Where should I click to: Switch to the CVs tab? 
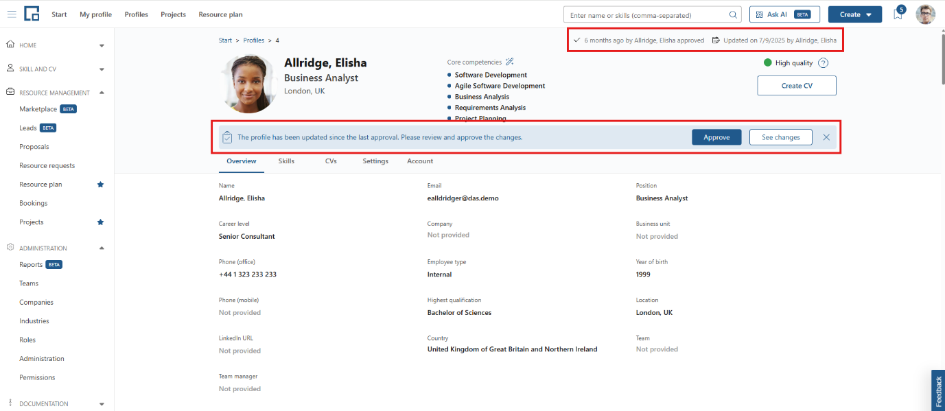click(331, 161)
